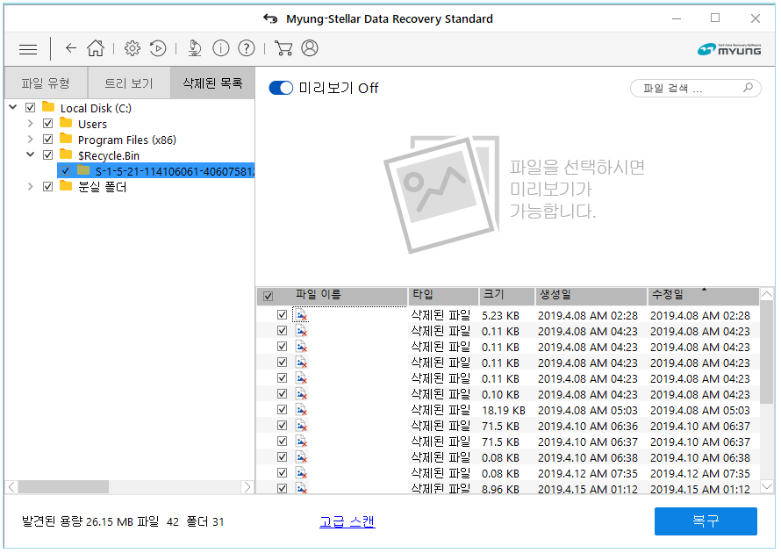The height and width of the screenshot is (553, 781).
Task: Toggle the 미리보기 preview switch
Action: pyautogui.click(x=281, y=88)
